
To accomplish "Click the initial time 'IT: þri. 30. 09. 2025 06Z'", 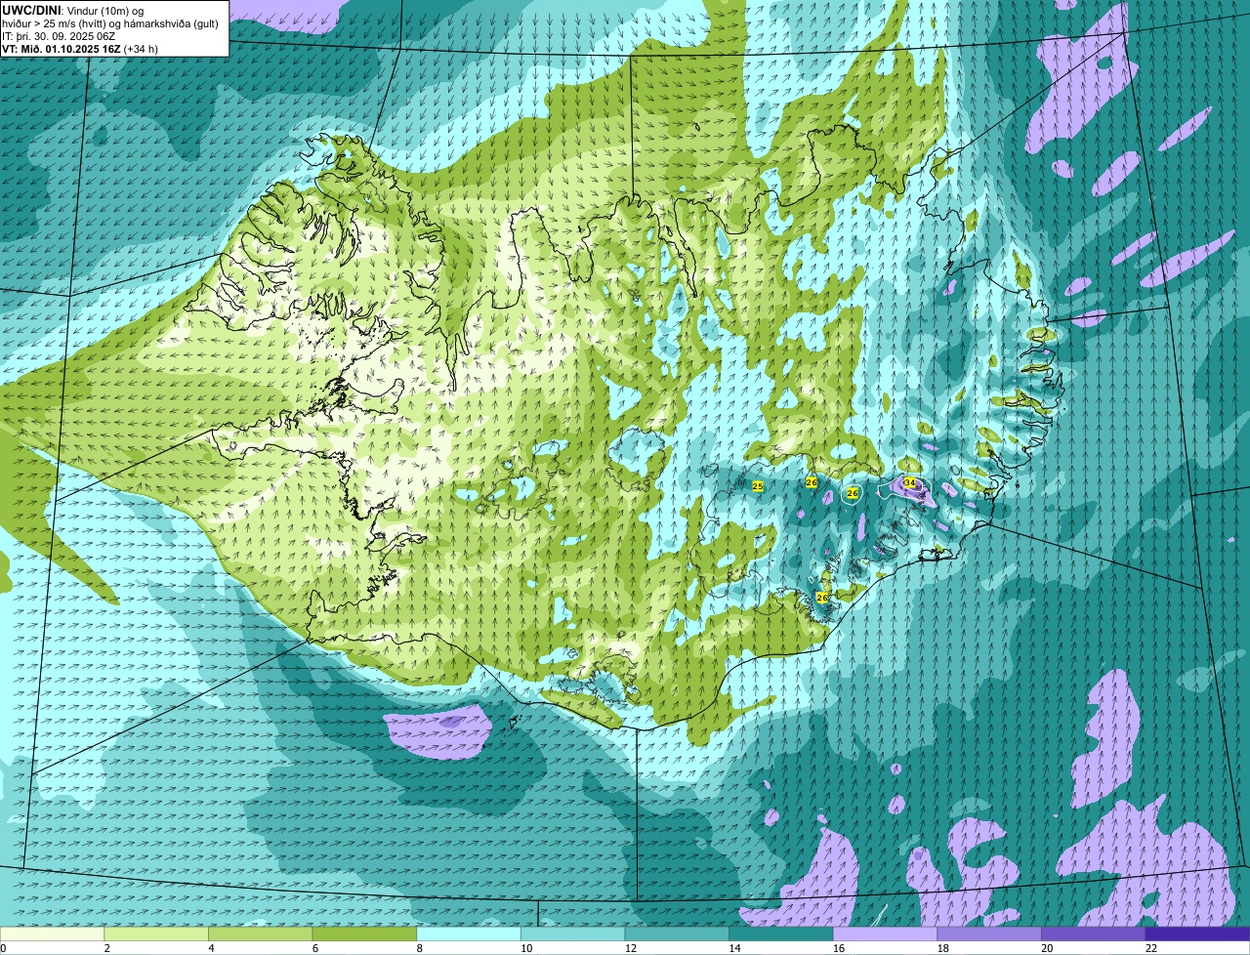I will tap(59, 36).
